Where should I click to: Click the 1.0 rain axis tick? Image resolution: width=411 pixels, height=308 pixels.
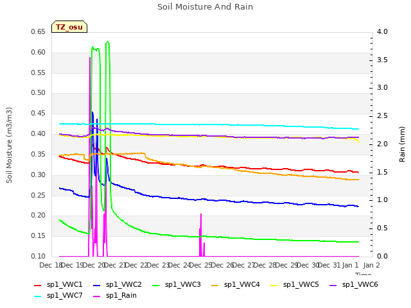coord(382,200)
